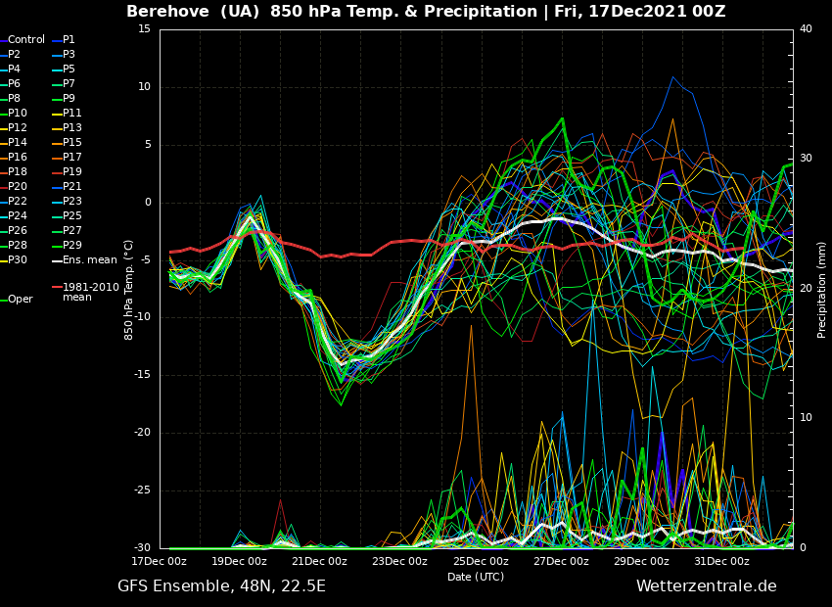Click the P23 legend entry
The height and width of the screenshot is (607, 832).
point(72,202)
